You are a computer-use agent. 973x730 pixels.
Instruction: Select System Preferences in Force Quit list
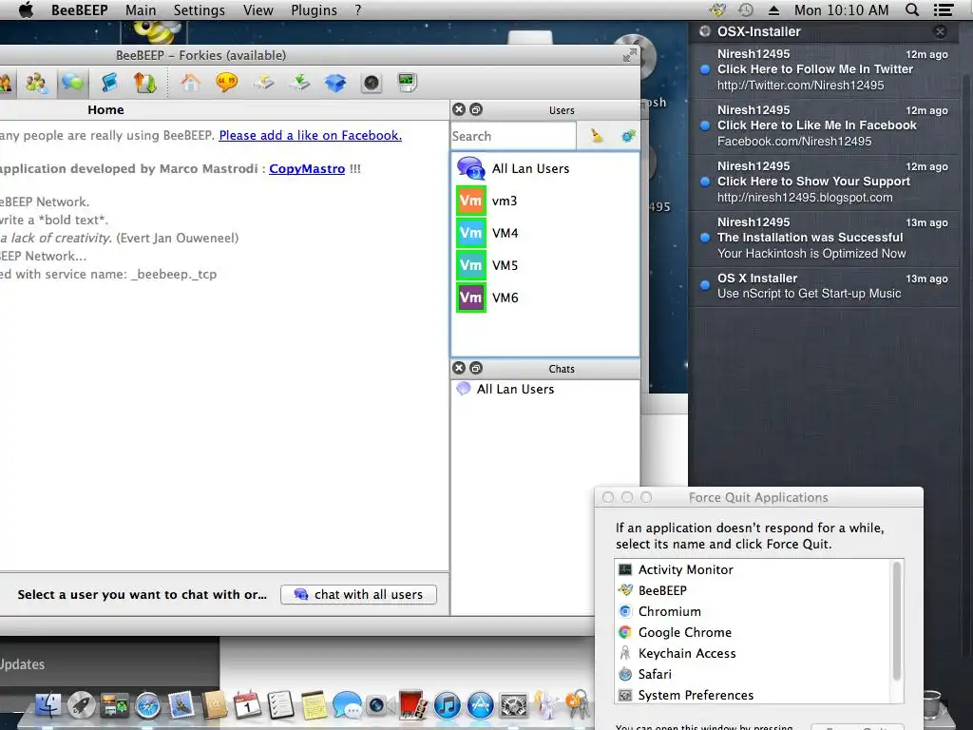(x=753, y=695)
